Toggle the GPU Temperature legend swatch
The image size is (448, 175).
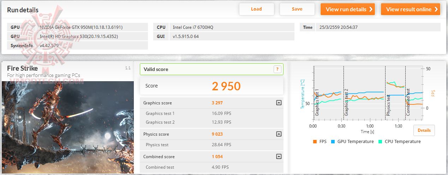pyautogui.click(x=333, y=142)
